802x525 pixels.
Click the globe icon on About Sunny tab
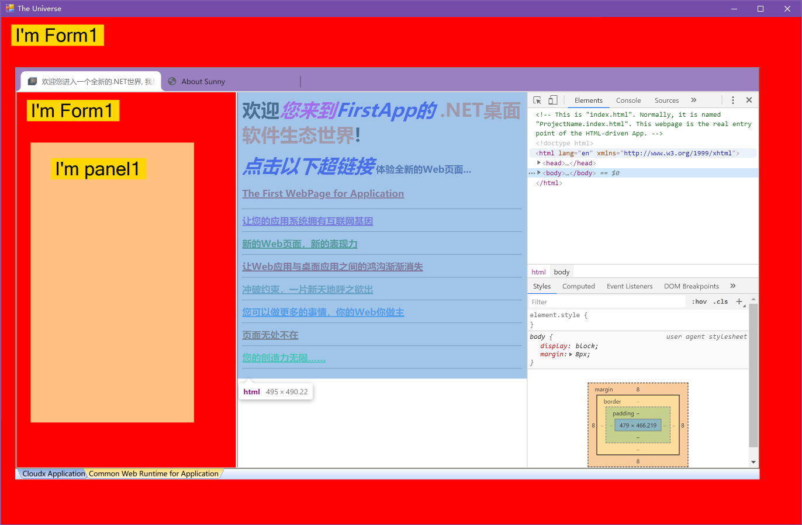172,82
